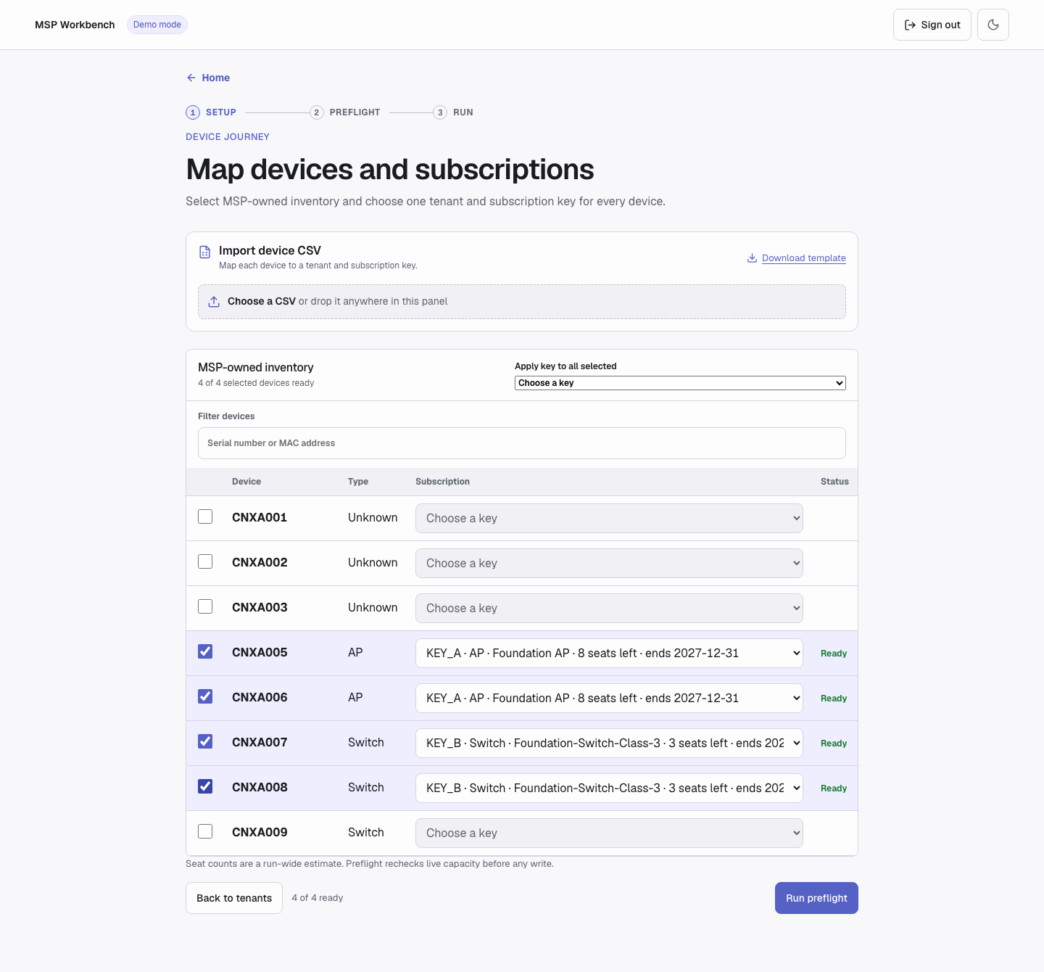The image size is (1044, 972).
Task: Uncheck the CNXA005 device checkbox
Action: pyautogui.click(x=205, y=651)
